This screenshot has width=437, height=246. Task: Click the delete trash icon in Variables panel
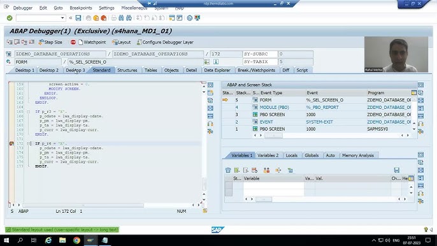[228, 170]
